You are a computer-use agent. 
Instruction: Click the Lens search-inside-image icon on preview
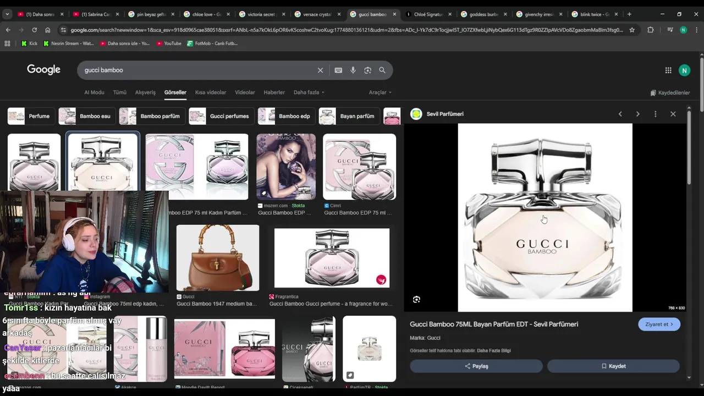coord(416,299)
